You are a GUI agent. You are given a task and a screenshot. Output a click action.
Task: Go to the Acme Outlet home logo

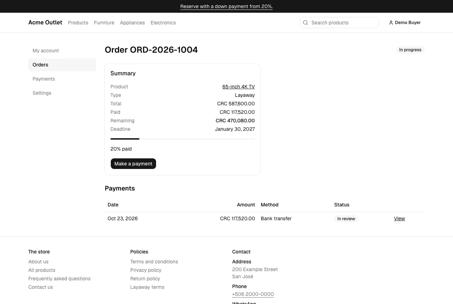(45, 23)
